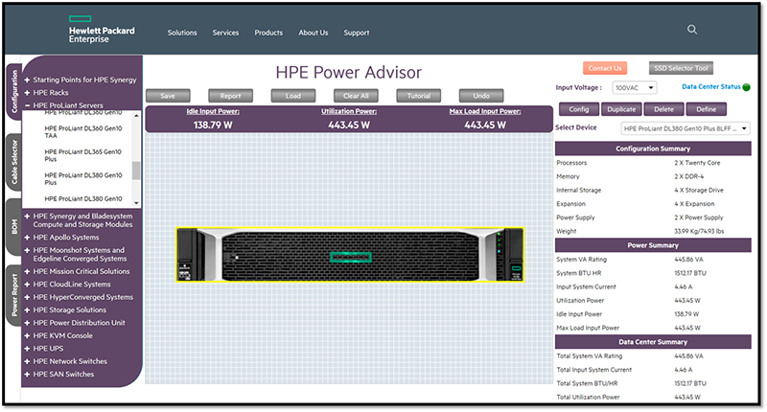Click the Power Summary header
This screenshot has width=767, height=412.
(653, 245)
